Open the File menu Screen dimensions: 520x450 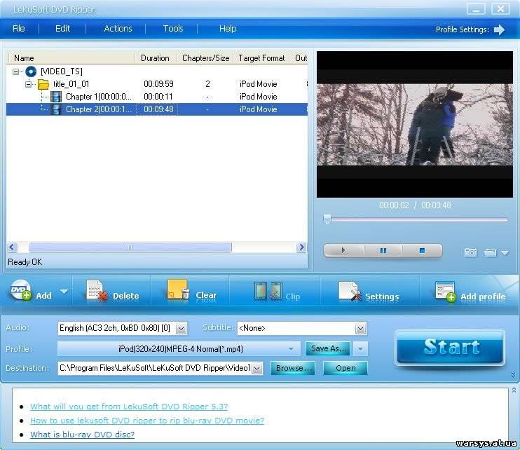tap(18, 29)
